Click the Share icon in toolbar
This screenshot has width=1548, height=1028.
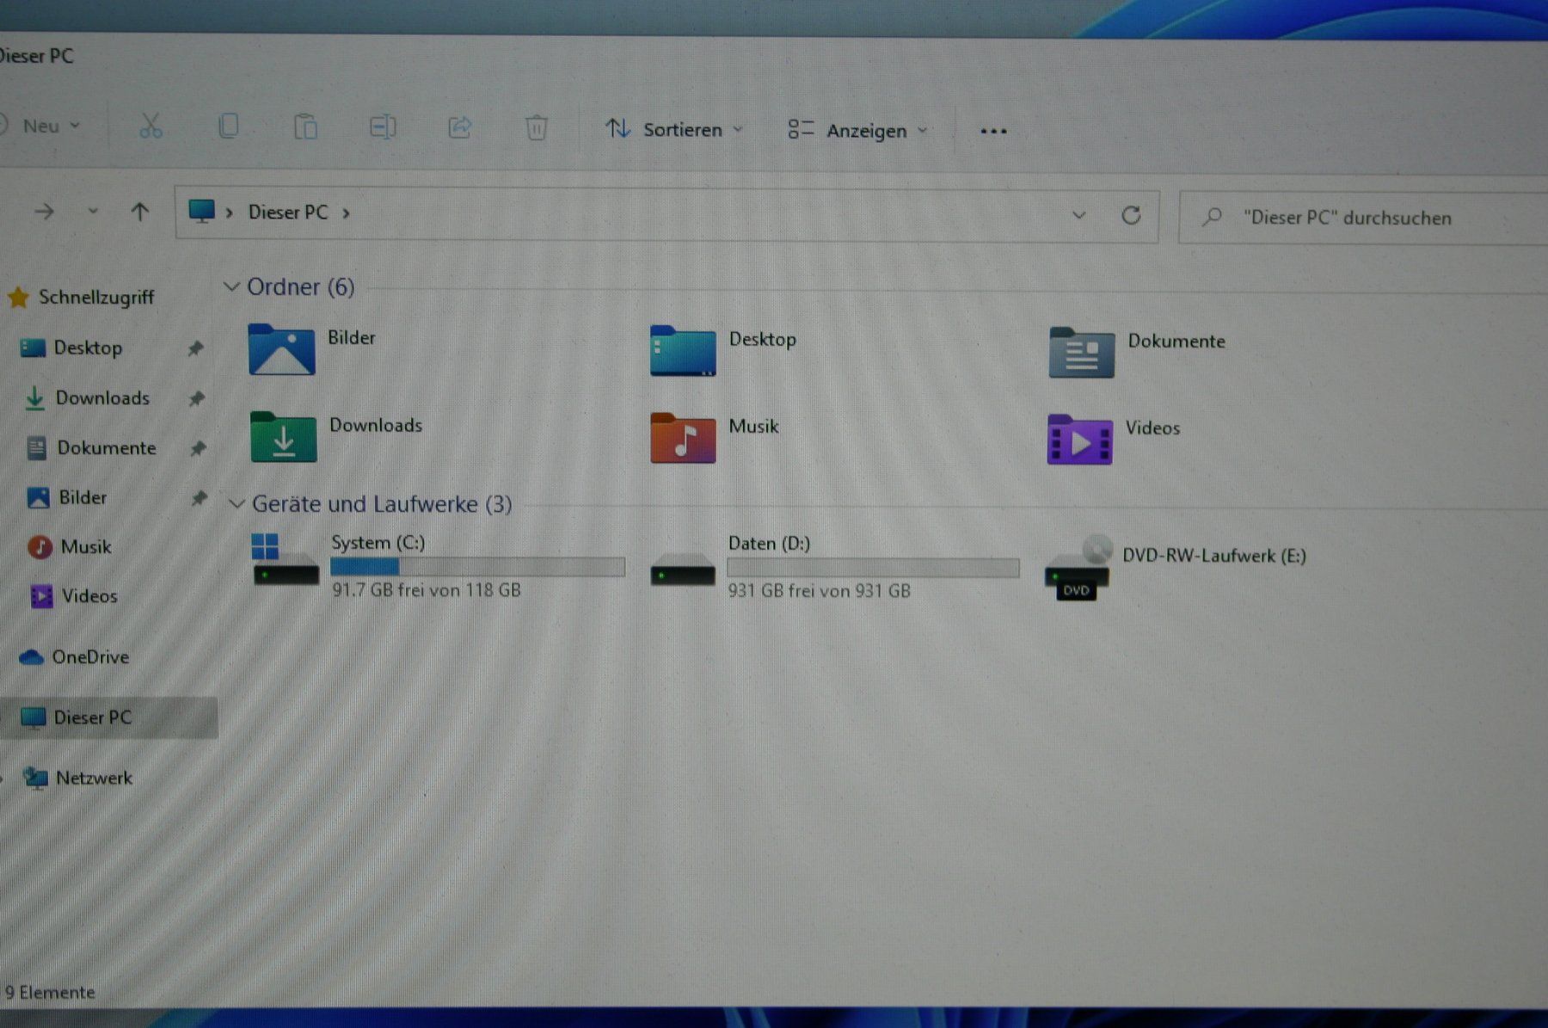tap(459, 128)
